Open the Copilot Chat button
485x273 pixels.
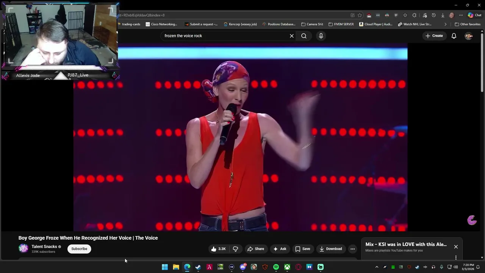(x=474, y=15)
